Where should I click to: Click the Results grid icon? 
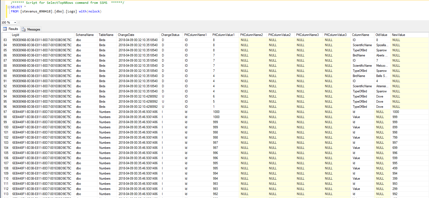[x=5, y=29]
